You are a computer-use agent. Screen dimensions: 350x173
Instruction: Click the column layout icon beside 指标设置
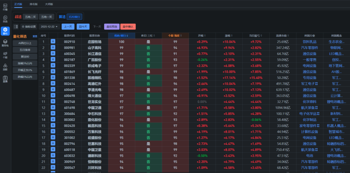click(16, 27)
